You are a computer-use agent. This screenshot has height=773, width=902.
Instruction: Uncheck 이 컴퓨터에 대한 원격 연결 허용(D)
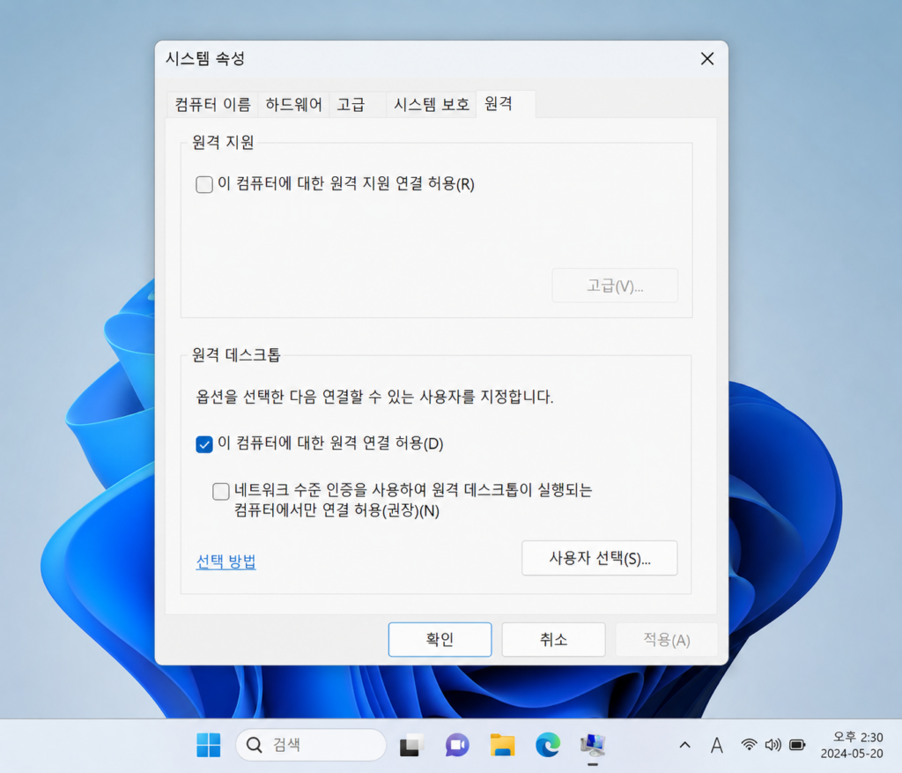coord(204,444)
